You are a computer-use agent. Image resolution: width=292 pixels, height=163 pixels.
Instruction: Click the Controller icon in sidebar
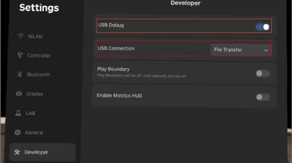tap(20, 55)
